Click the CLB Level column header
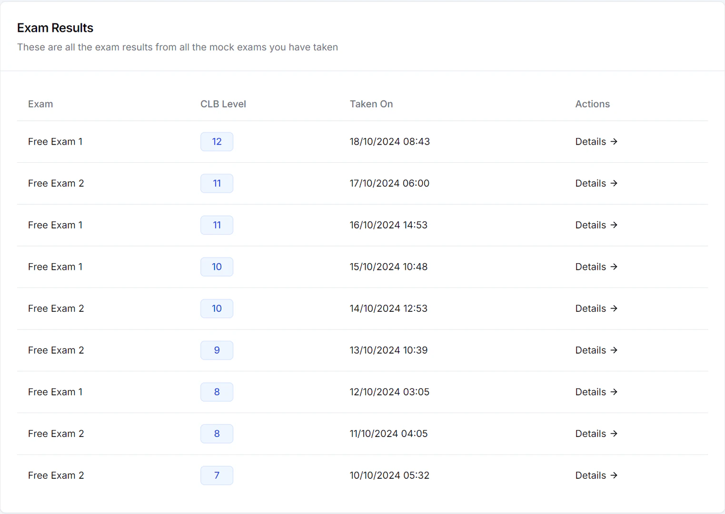 (223, 104)
